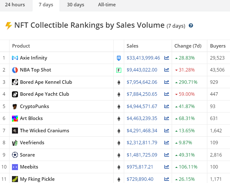Click the $33,413,999.46 sales value

(143, 58)
